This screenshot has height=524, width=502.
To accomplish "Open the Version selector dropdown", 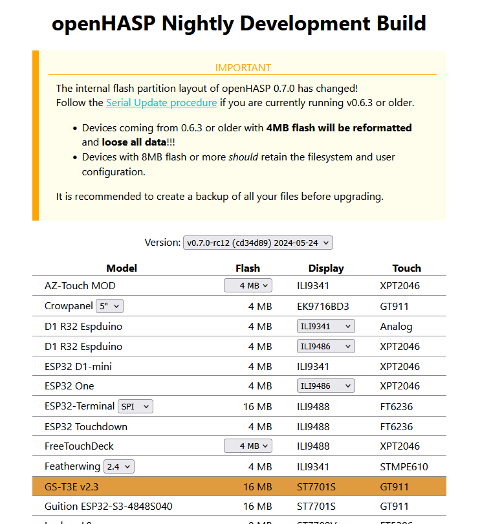I will click(258, 243).
